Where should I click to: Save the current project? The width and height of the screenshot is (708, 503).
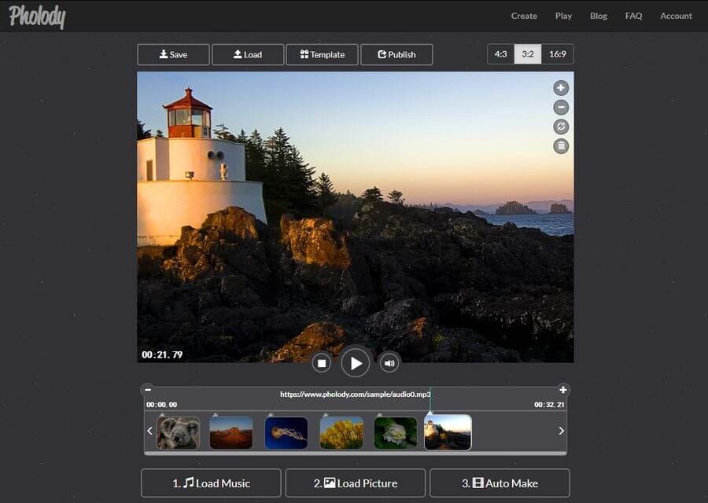[173, 54]
